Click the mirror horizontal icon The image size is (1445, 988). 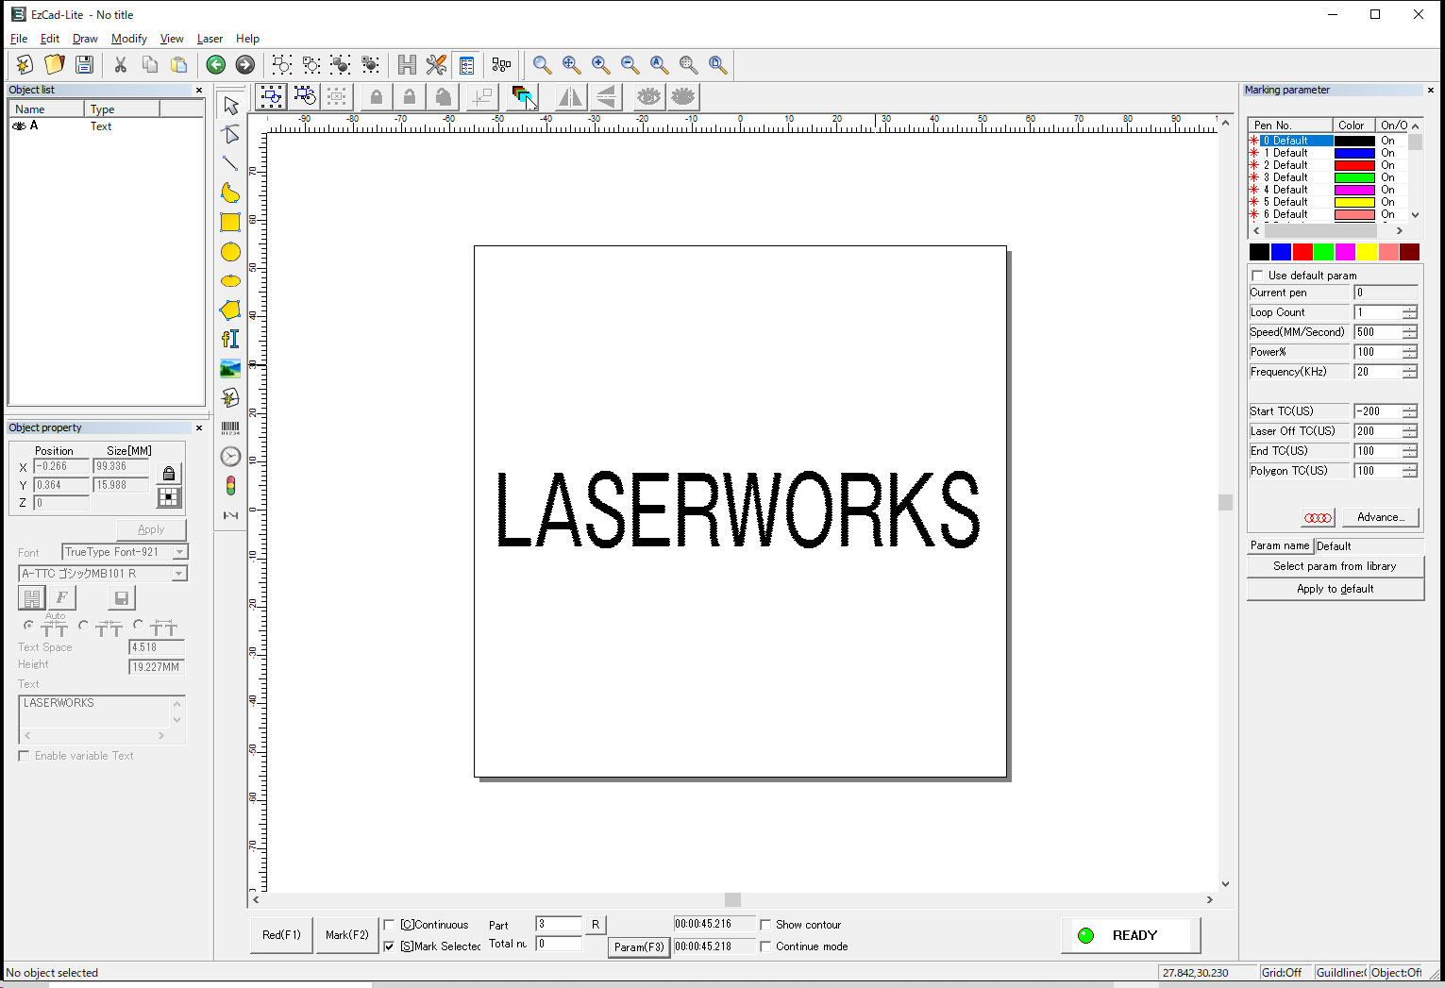click(x=570, y=96)
